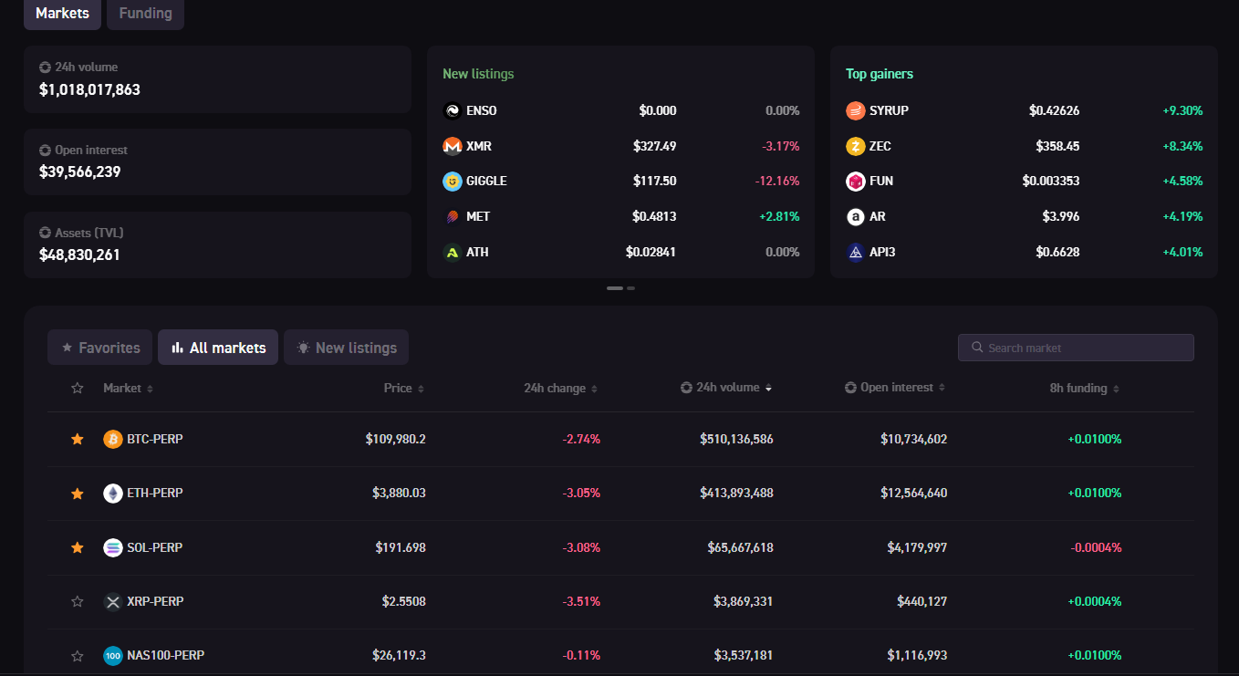Add XRP-PERP to favorites with star

coord(78,601)
